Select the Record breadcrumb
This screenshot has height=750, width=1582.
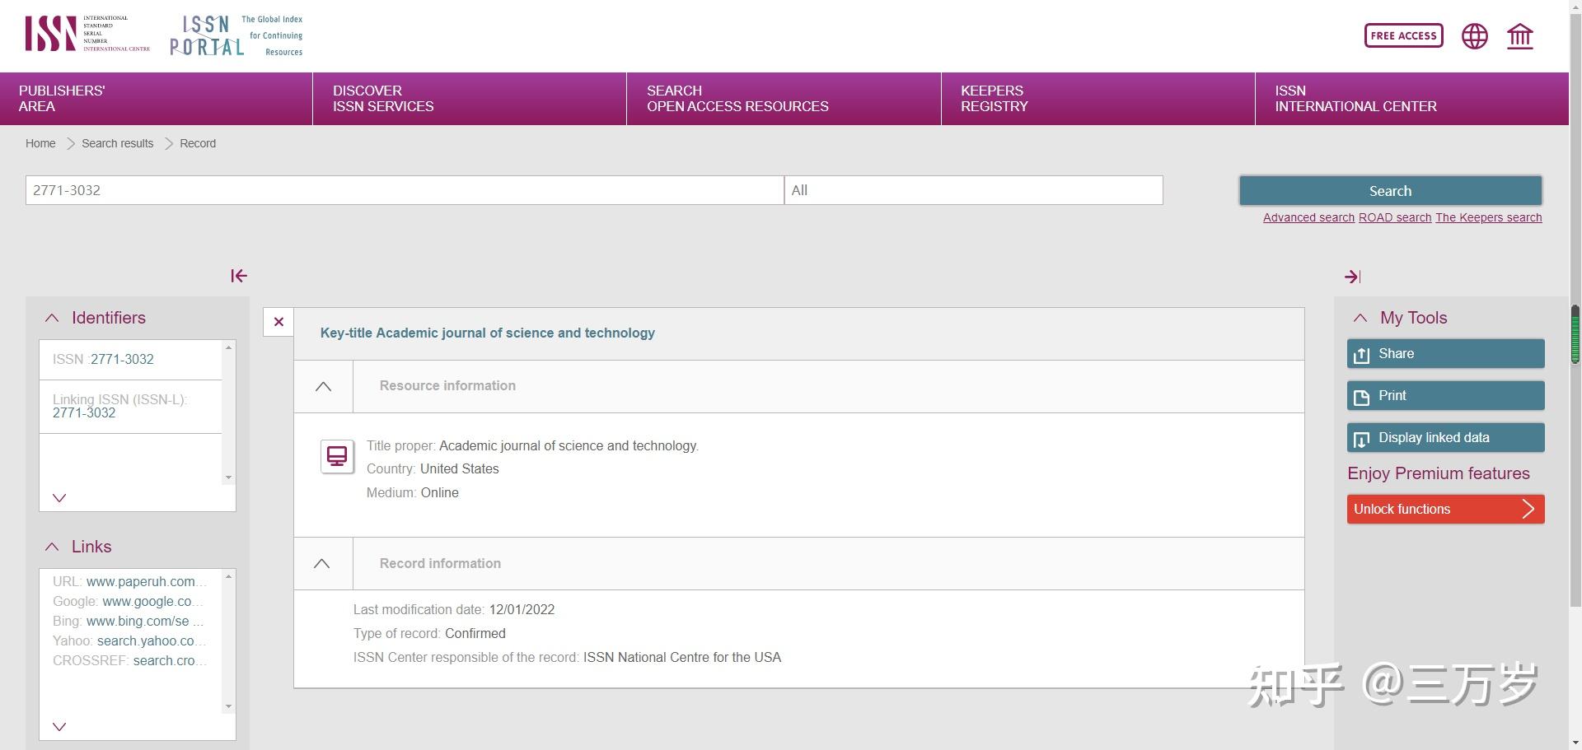[198, 143]
